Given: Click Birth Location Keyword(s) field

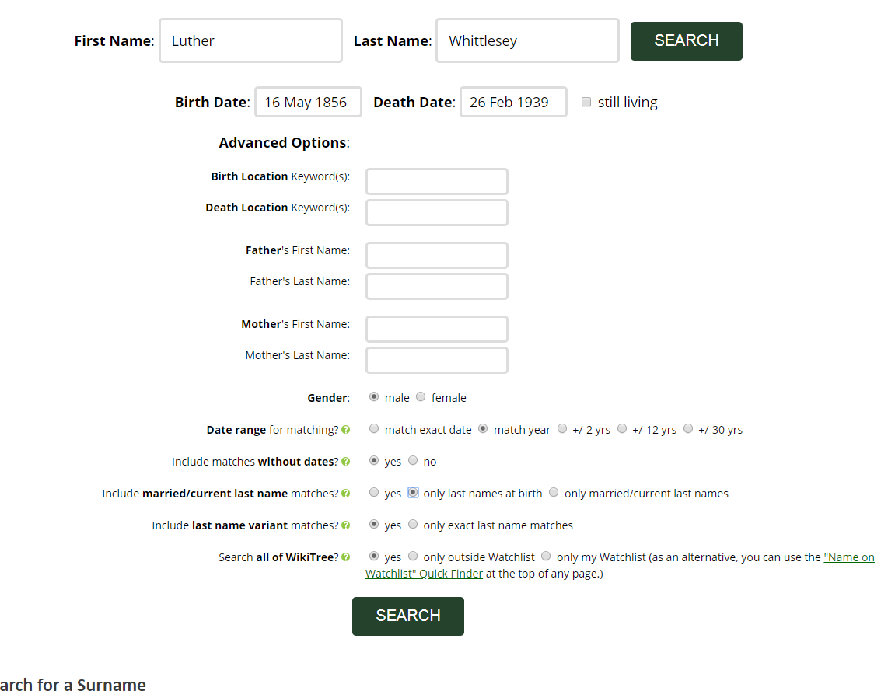Looking at the screenshot, I should pos(437,182).
